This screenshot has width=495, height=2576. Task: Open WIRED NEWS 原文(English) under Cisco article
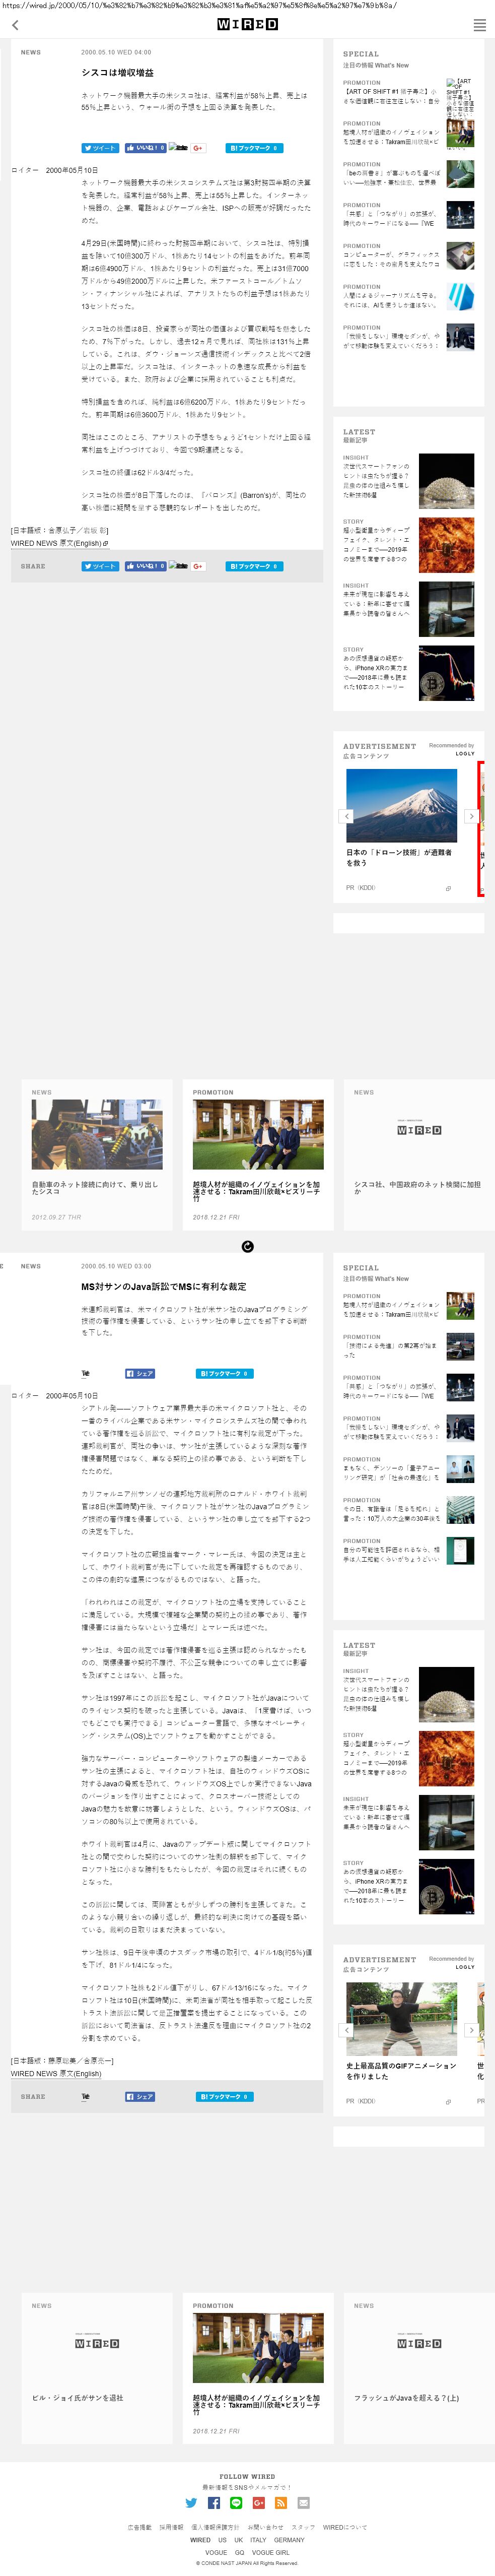click(x=59, y=543)
